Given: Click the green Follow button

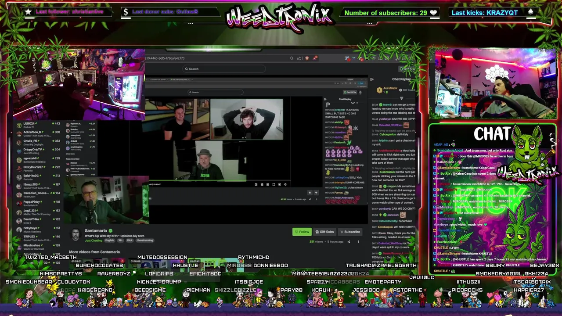Looking at the screenshot, I should 302,232.
